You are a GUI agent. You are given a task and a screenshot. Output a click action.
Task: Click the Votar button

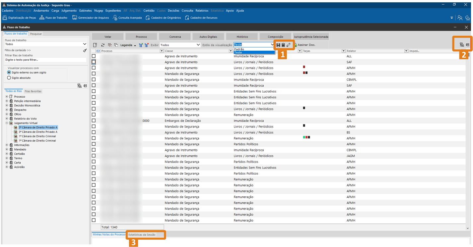click(108, 37)
